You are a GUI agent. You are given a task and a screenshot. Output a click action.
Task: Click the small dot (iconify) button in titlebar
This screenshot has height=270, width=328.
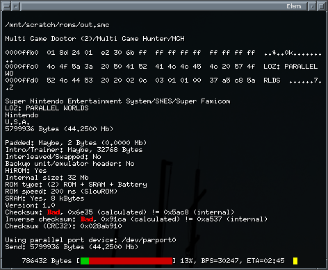click(312, 6)
